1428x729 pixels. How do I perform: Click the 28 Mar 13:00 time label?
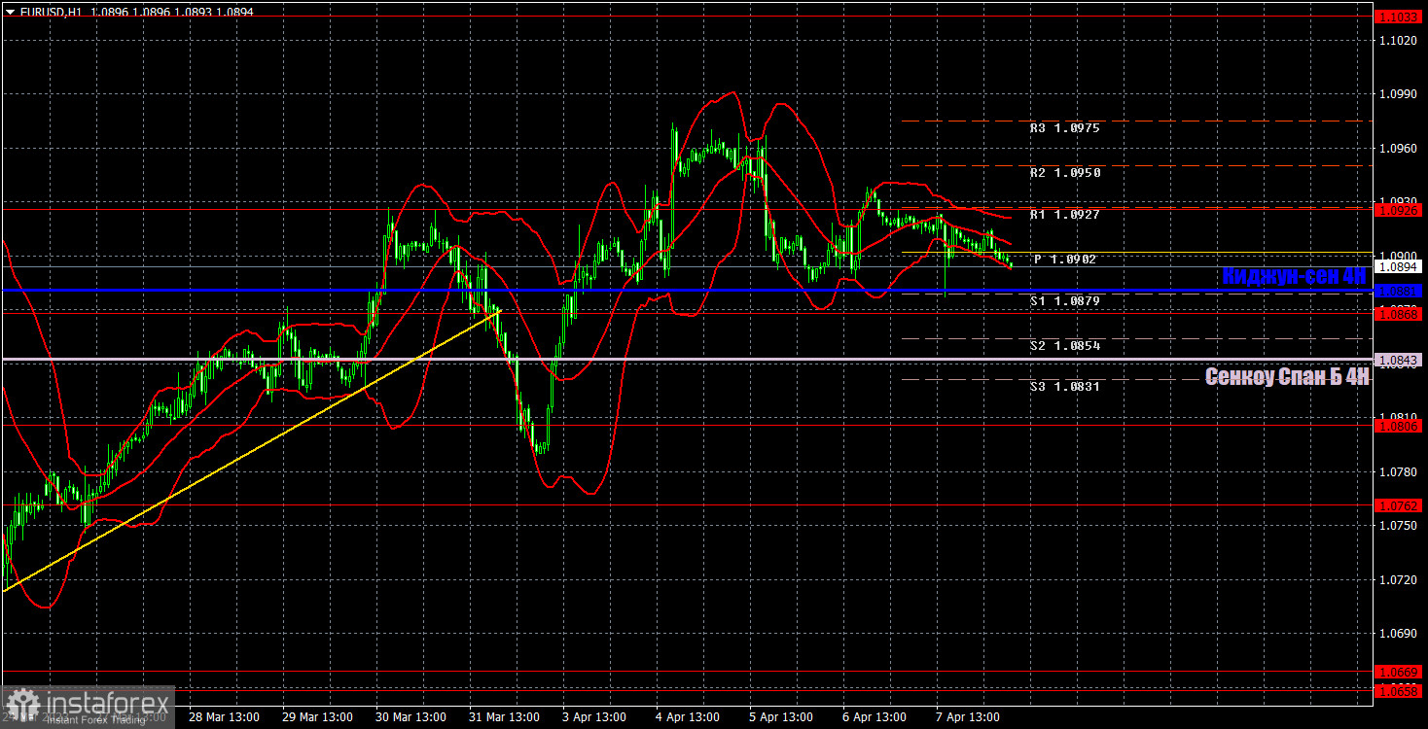(x=224, y=717)
